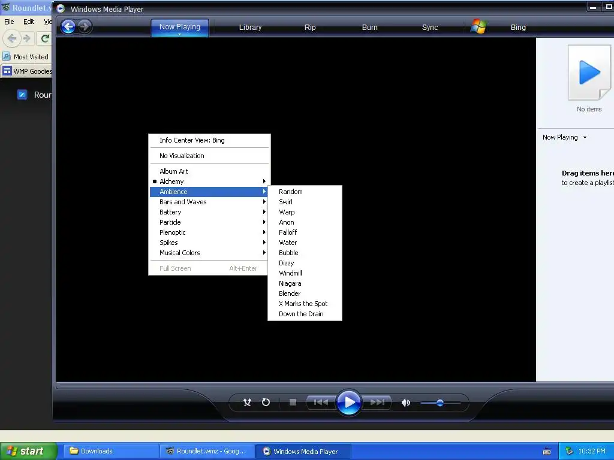Start playback with the Play button
Viewport: 614px width, 460px height.
pos(348,402)
